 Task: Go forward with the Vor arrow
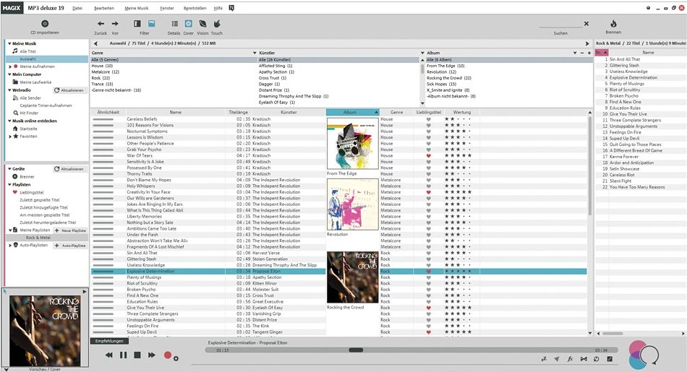[x=115, y=24]
